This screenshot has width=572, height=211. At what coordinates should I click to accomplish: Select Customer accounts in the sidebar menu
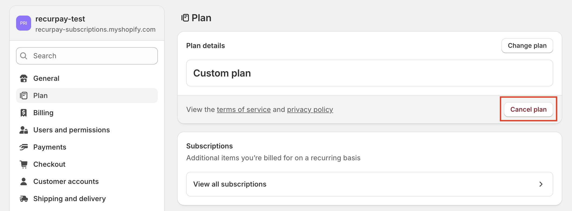(66, 181)
